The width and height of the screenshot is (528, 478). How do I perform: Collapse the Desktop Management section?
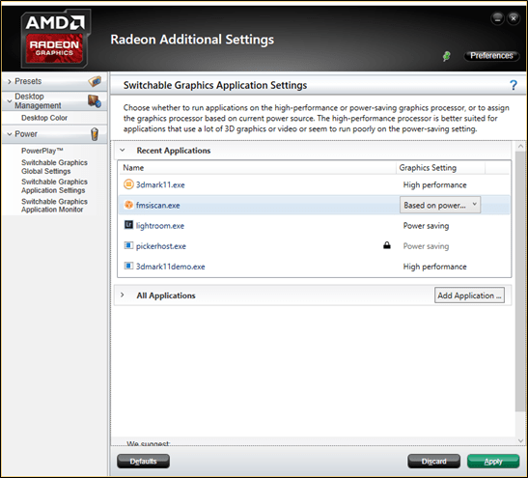(x=10, y=100)
